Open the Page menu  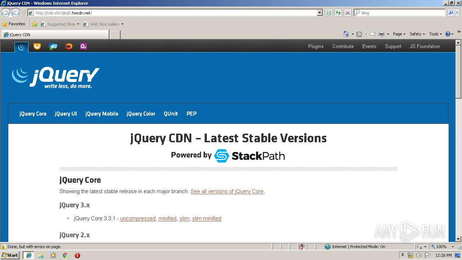(399, 34)
